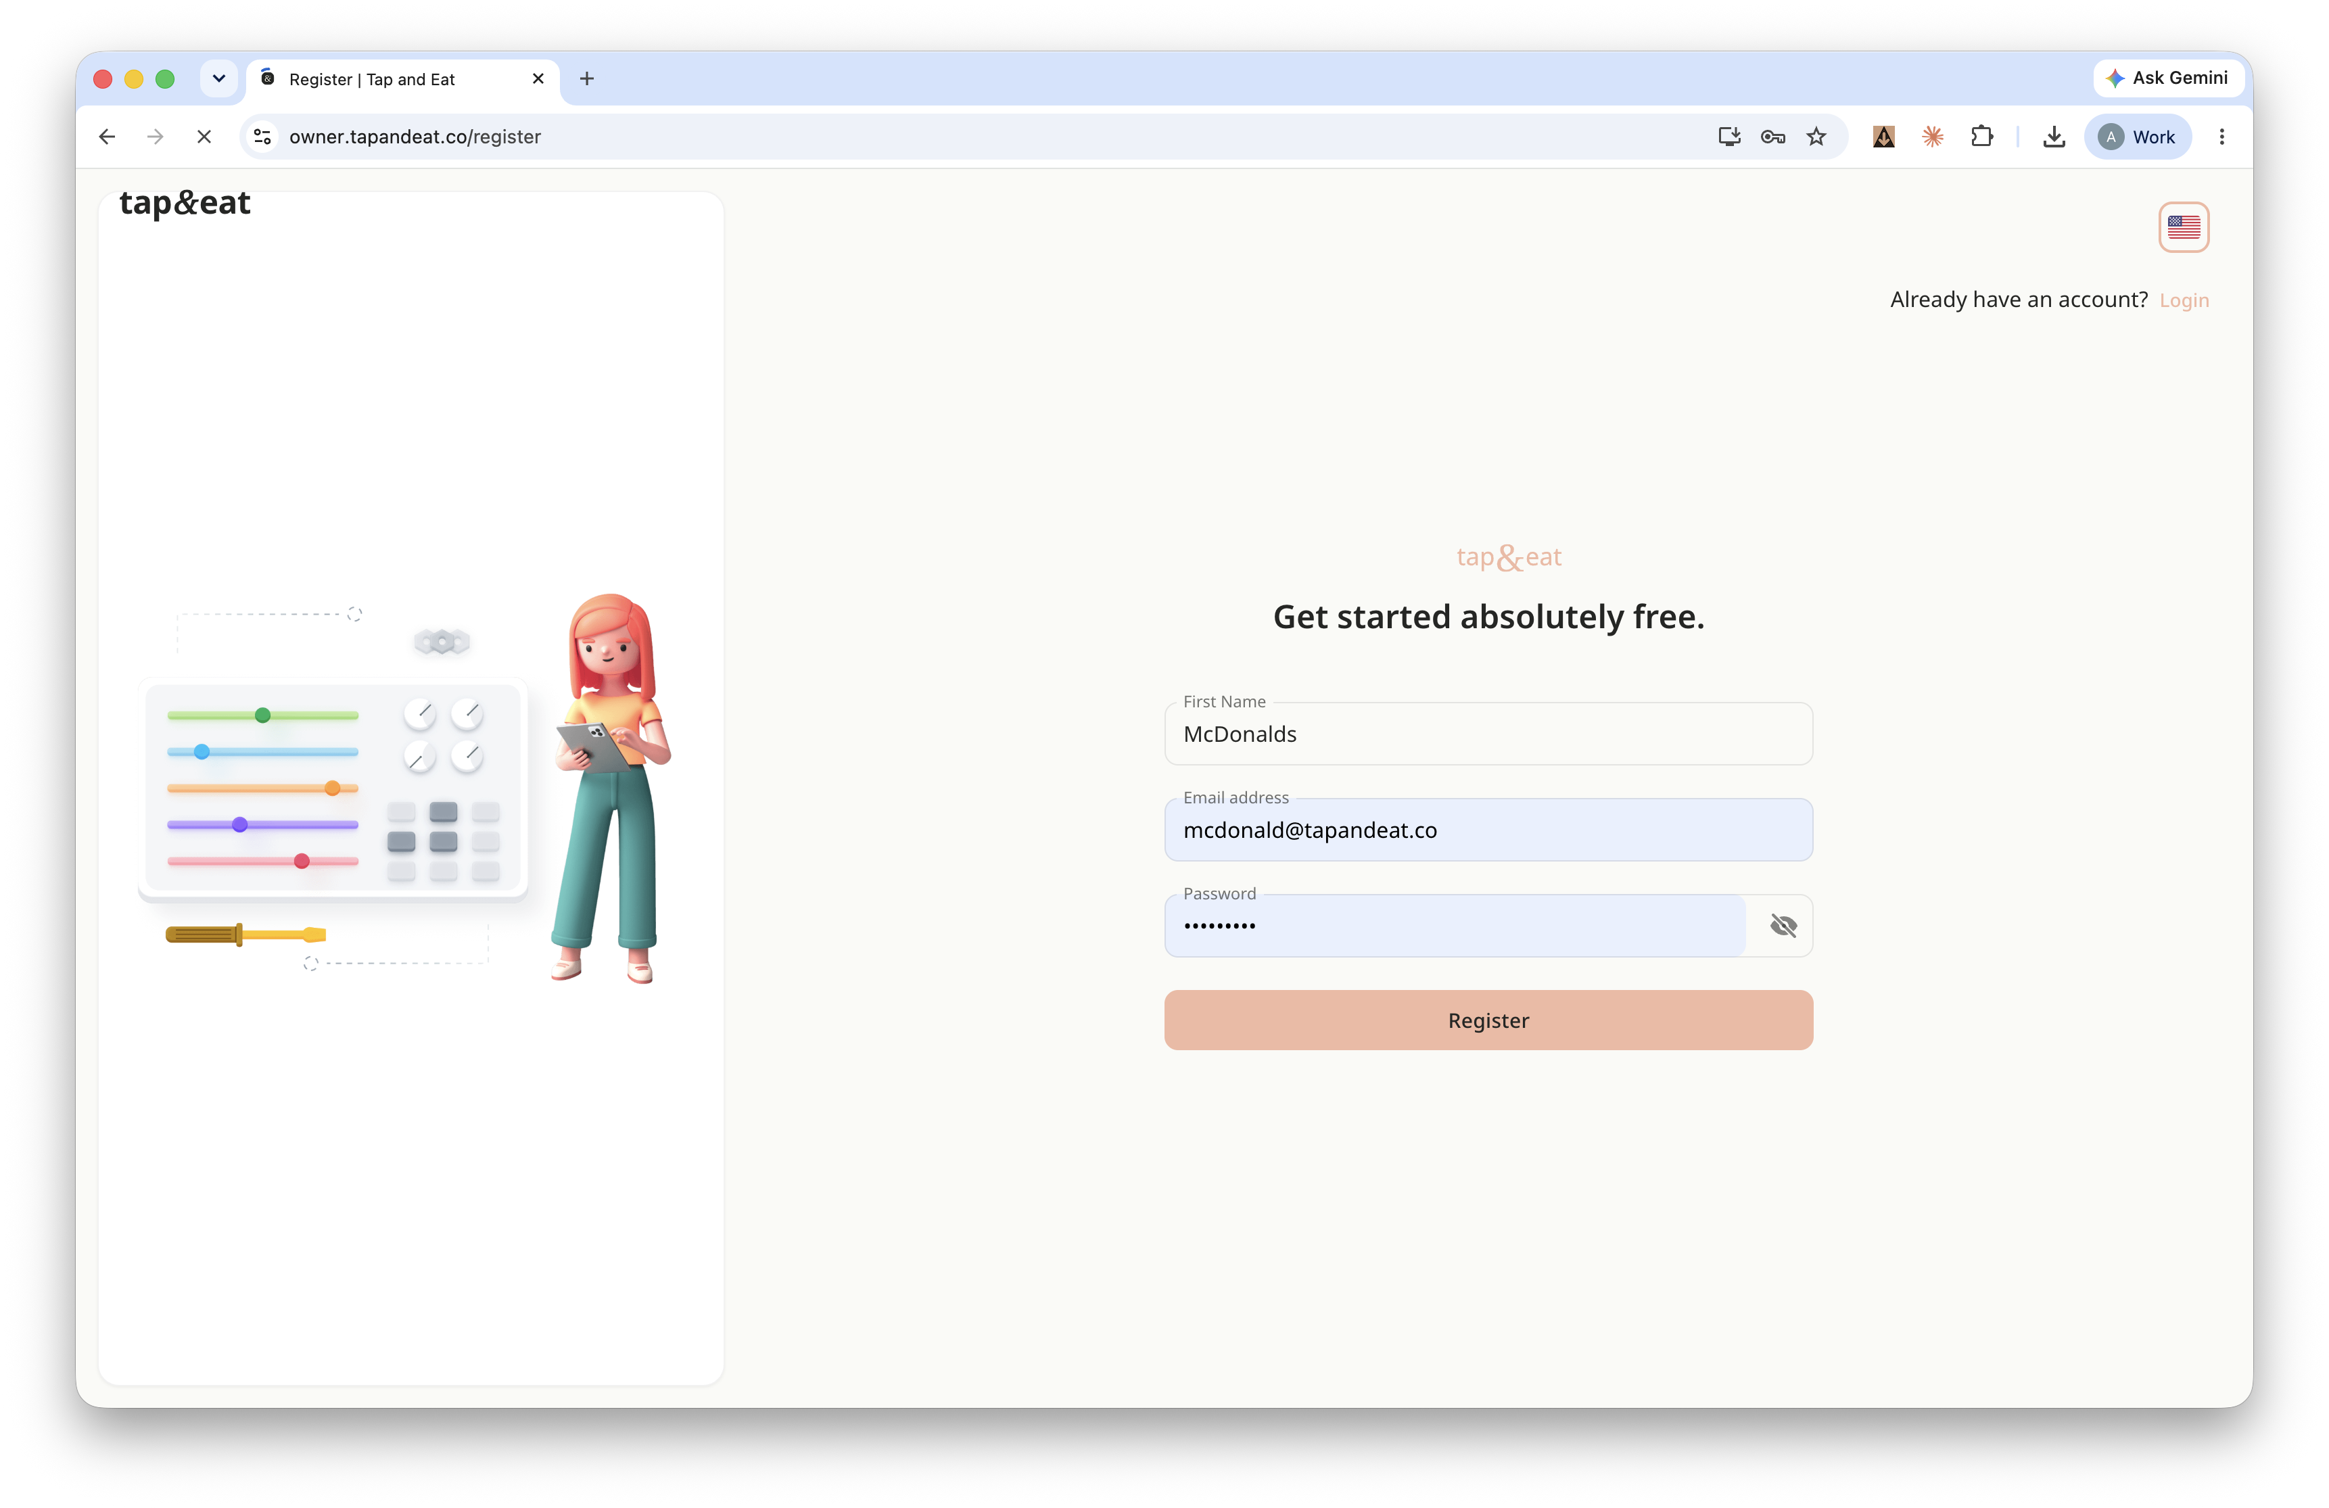
Task: Open the Work profile button
Action: [x=2137, y=137]
